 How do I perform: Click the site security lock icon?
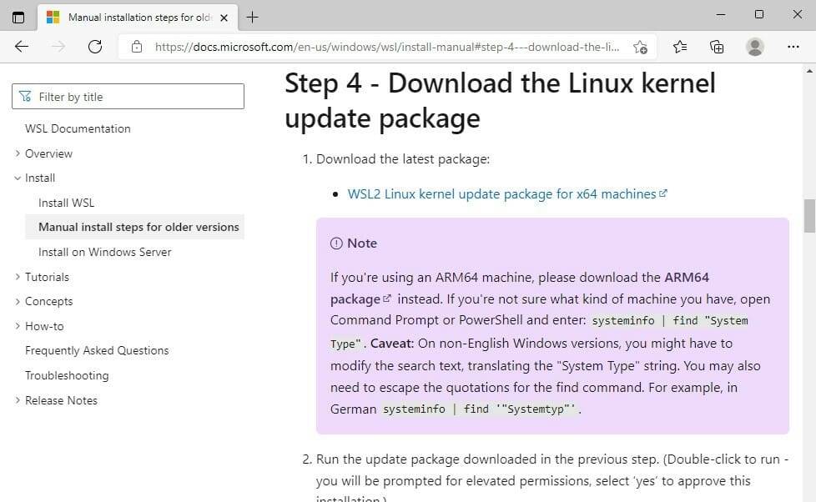coord(138,47)
